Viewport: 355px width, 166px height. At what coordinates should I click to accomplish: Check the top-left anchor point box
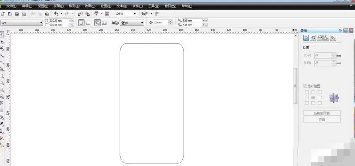[307, 93]
